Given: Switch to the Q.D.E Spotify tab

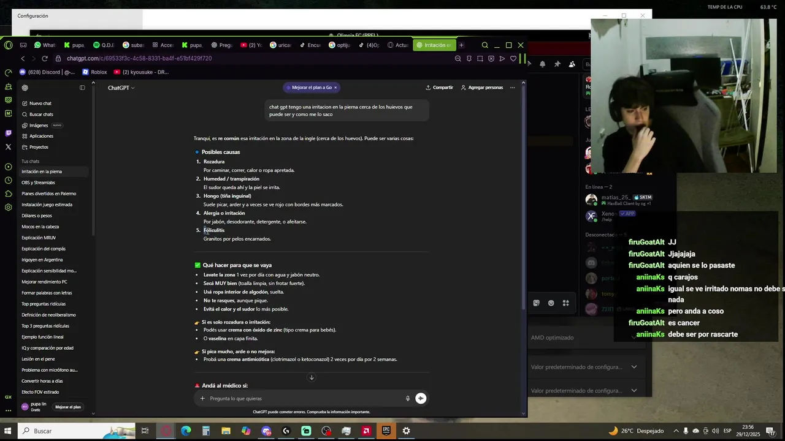Looking at the screenshot, I should coord(104,45).
